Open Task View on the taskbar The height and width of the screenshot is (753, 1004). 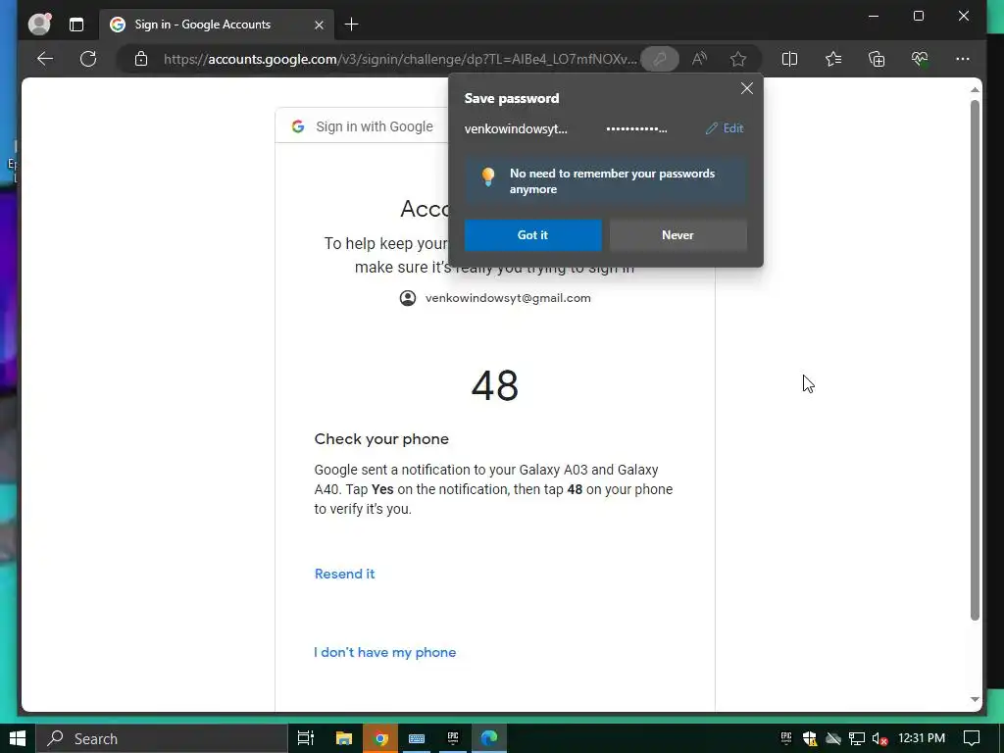click(306, 738)
